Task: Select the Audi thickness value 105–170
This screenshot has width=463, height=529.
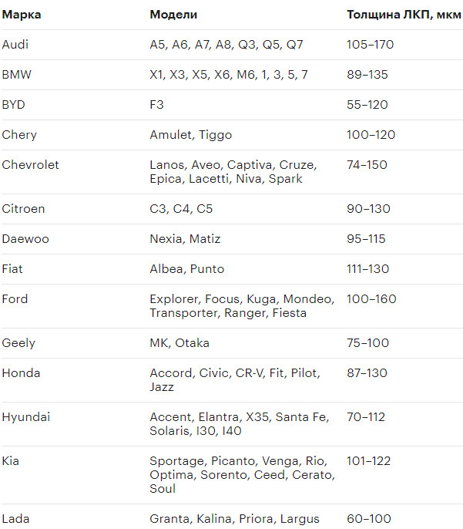Action: [x=370, y=45]
